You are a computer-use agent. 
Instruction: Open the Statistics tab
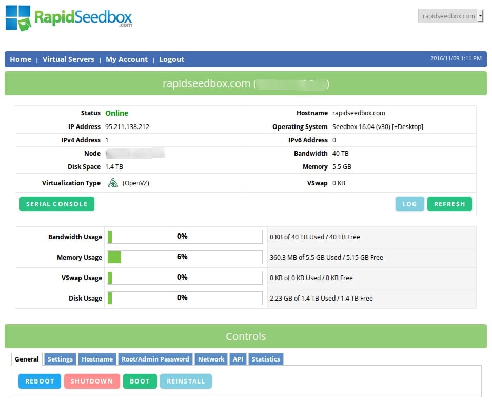pyautogui.click(x=266, y=359)
